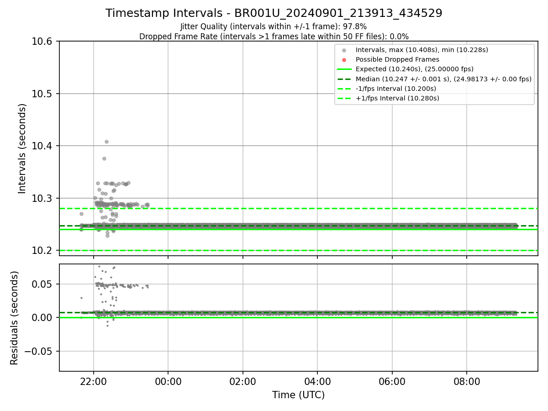Click the 'Jitter Quality' 97.8% subtitle line
This screenshot has height=411, width=548.
click(x=274, y=26)
